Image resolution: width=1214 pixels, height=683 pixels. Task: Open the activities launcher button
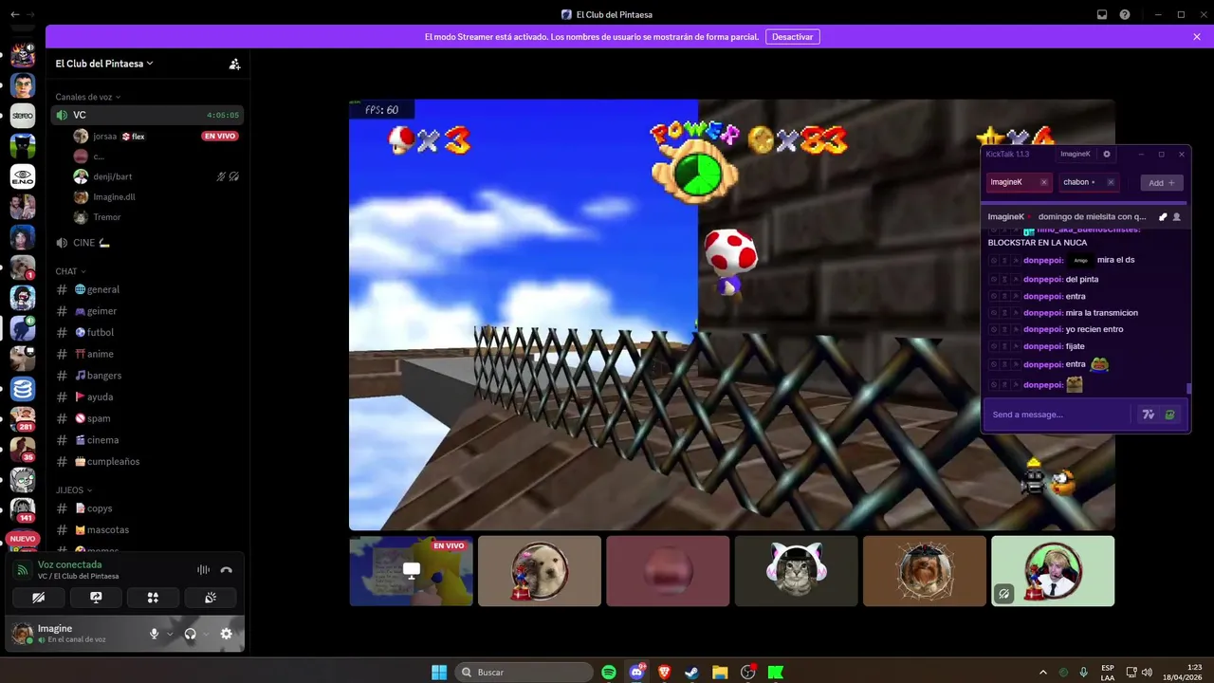153,598
